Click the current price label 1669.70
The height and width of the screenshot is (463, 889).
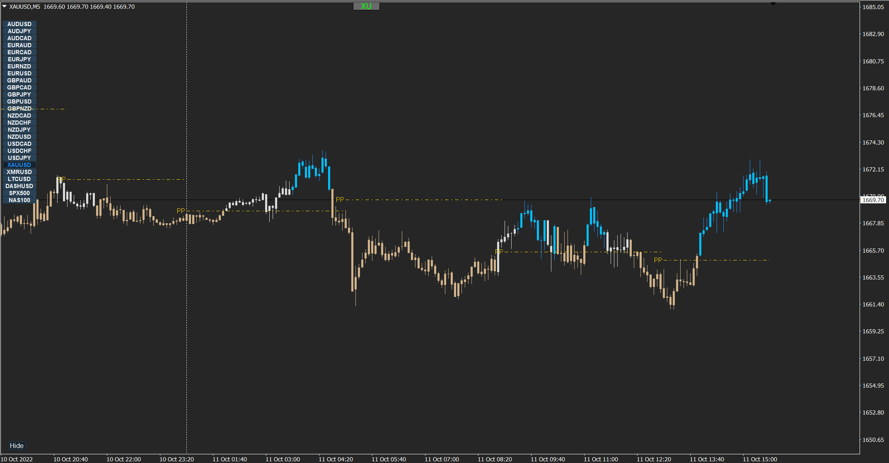click(873, 200)
